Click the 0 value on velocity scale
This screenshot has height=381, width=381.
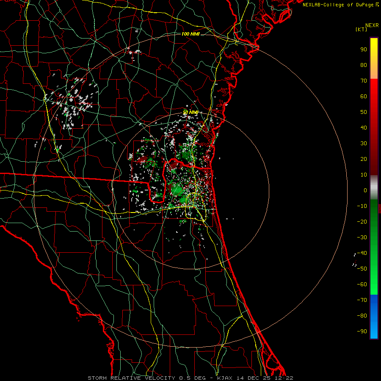pos(365,190)
